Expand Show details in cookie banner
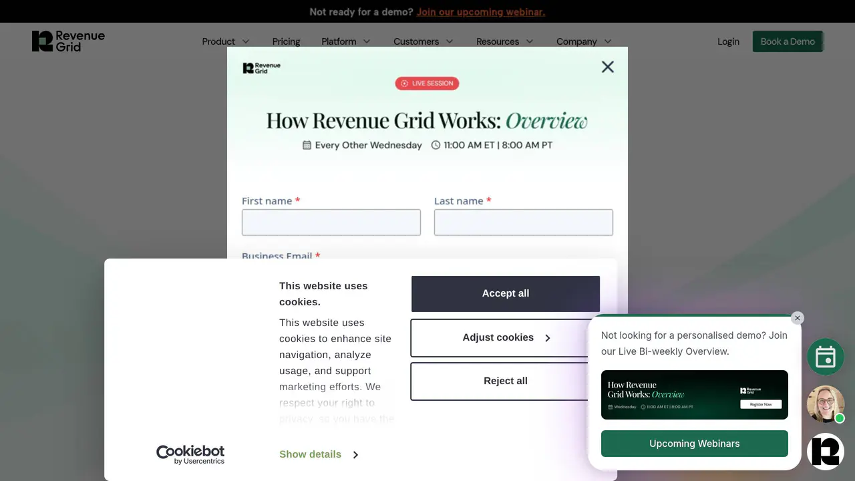Screen dimensions: 855x481 [319, 454]
